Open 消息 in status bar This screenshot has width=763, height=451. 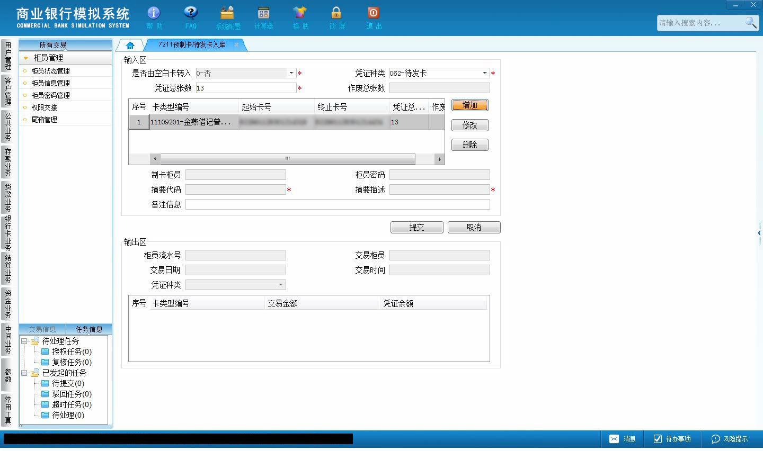[x=622, y=439]
